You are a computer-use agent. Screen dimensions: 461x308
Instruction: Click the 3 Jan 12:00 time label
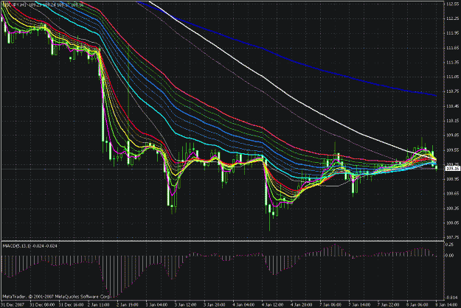(186, 305)
